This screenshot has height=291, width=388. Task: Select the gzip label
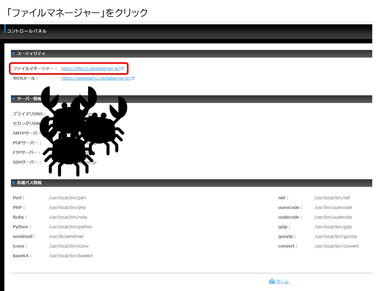(x=284, y=227)
